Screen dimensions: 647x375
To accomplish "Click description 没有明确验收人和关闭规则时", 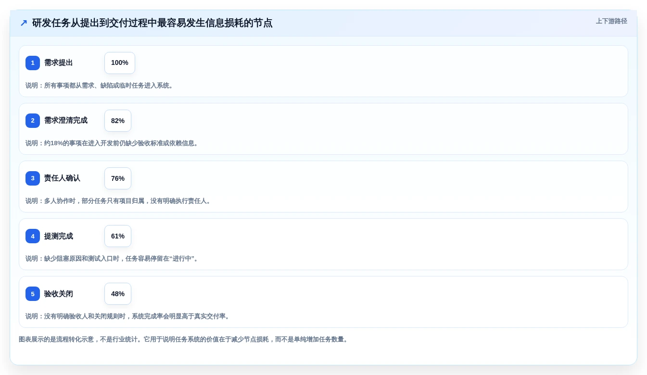I will 128,316.
